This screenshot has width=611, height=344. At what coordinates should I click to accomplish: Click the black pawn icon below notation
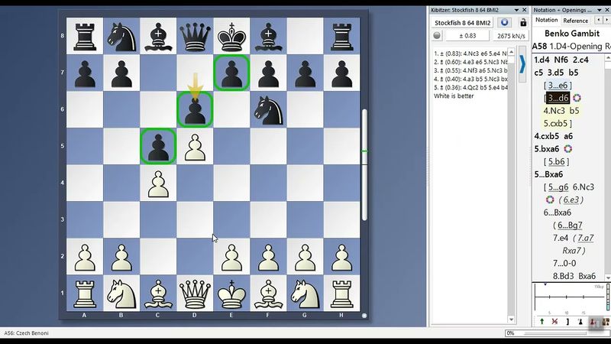point(580,323)
